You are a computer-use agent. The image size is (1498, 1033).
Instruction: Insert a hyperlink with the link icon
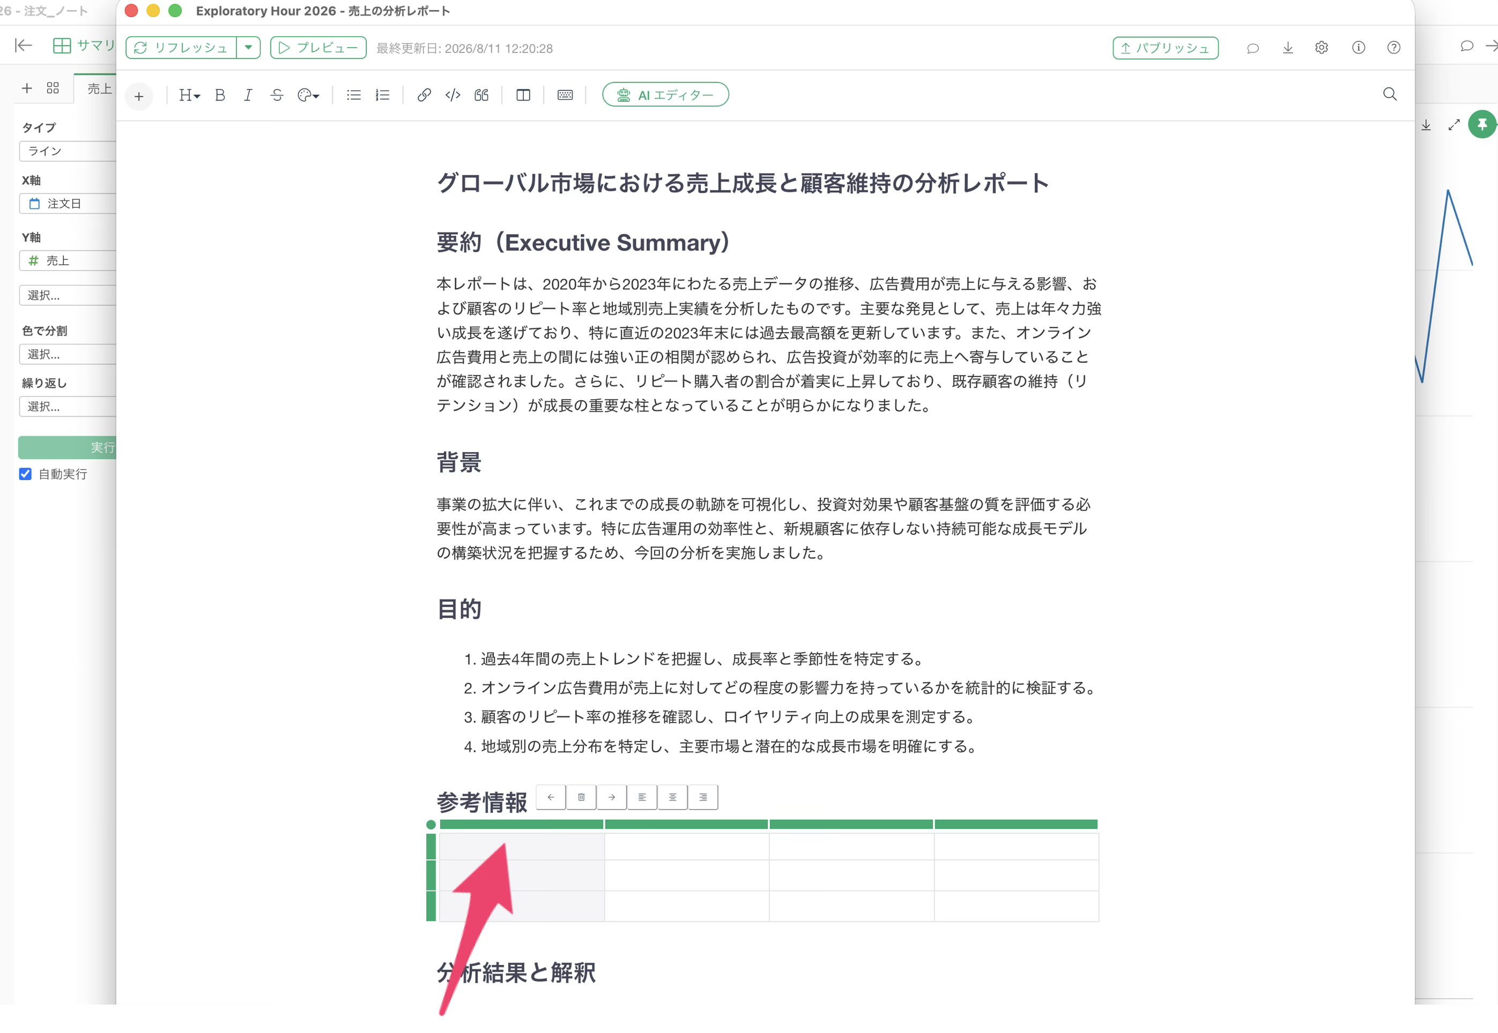click(424, 96)
